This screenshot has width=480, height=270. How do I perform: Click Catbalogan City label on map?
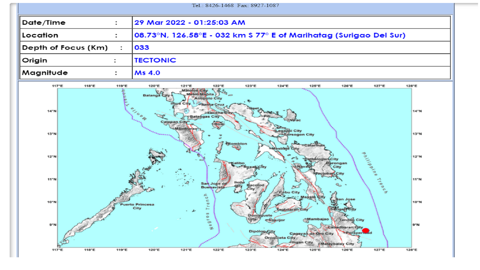point(322,159)
